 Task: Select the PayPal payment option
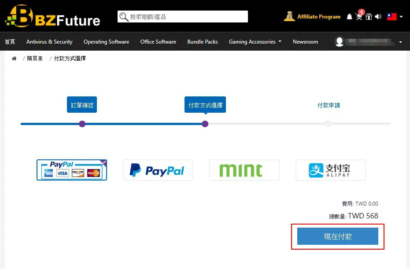coord(158,170)
